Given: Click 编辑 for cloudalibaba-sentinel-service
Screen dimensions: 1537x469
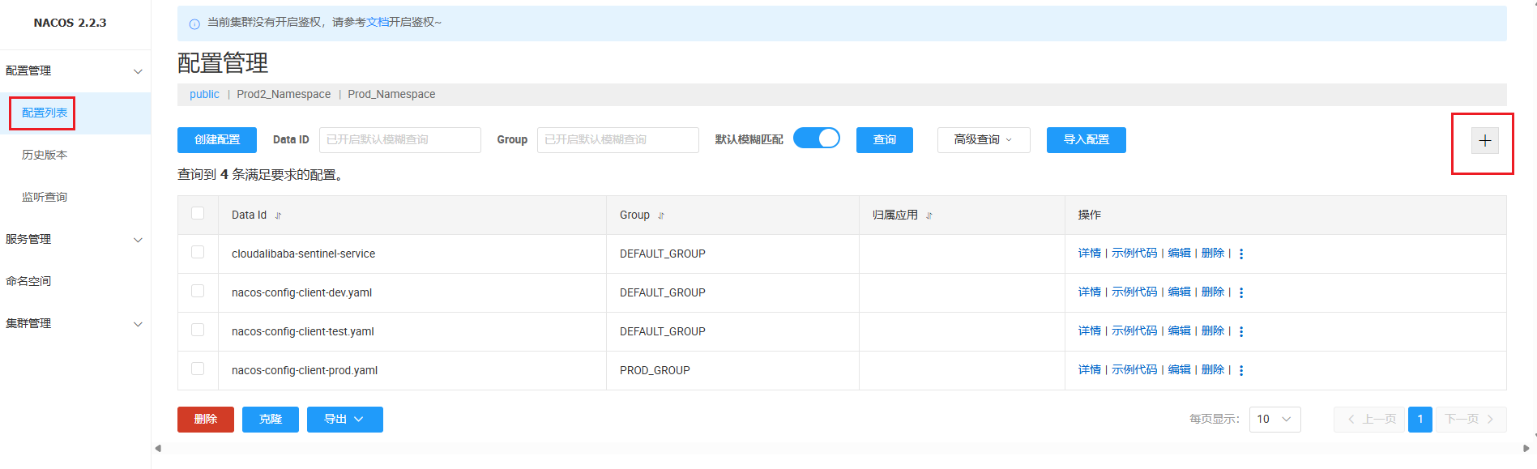Looking at the screenshot, I should click(x=1179, y=254).
